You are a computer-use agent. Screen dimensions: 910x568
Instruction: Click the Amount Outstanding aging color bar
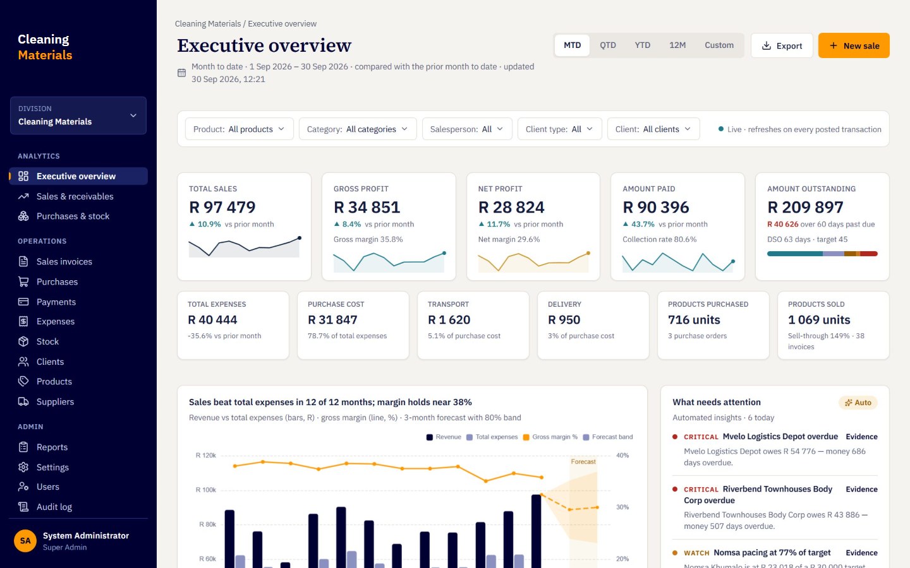[x=822, y=254]
